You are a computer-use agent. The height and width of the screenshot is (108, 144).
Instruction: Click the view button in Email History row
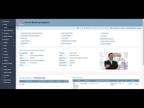click(130, 84)
